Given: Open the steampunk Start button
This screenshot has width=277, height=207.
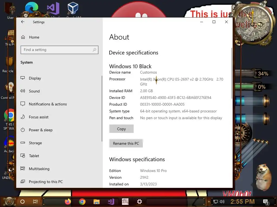Looking at the screenshot, I should coord(9,202).
